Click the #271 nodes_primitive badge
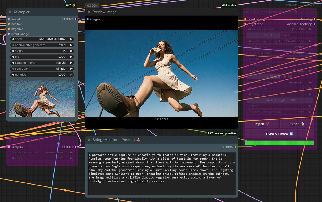The height and width of the screenshot is (202, 322). click(222, 133)
